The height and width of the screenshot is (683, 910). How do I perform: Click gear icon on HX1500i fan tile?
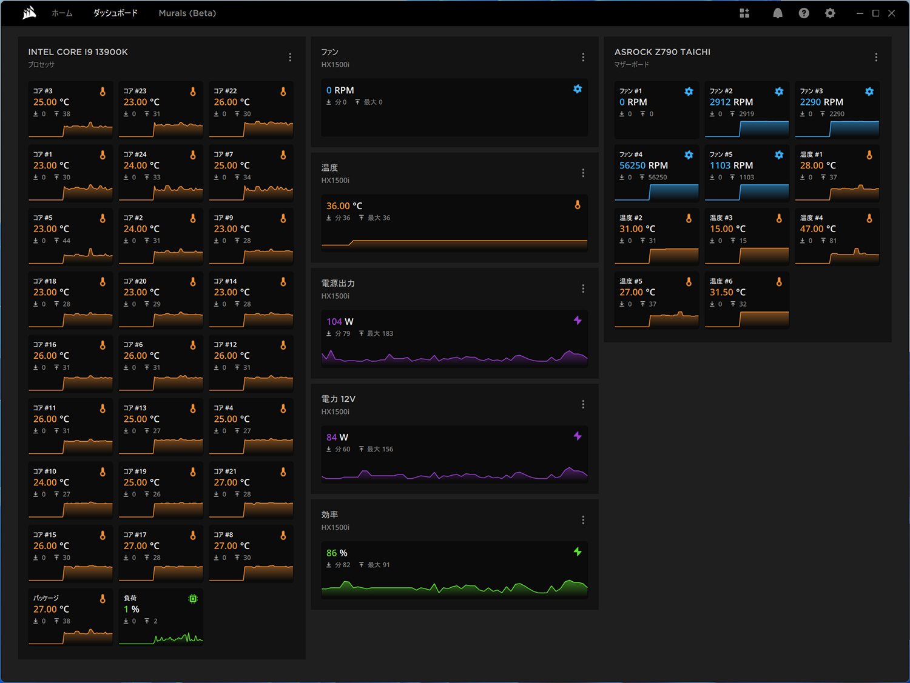578,89
